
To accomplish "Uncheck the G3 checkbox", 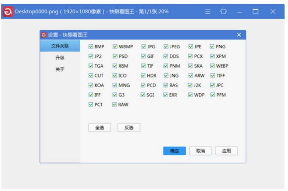I will [115, 95].
